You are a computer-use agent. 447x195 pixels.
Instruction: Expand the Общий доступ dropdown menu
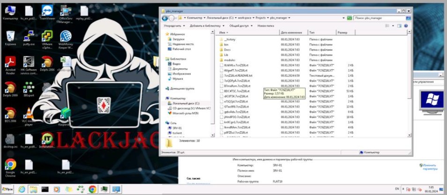pyautogui.click(x=240, y=26)
